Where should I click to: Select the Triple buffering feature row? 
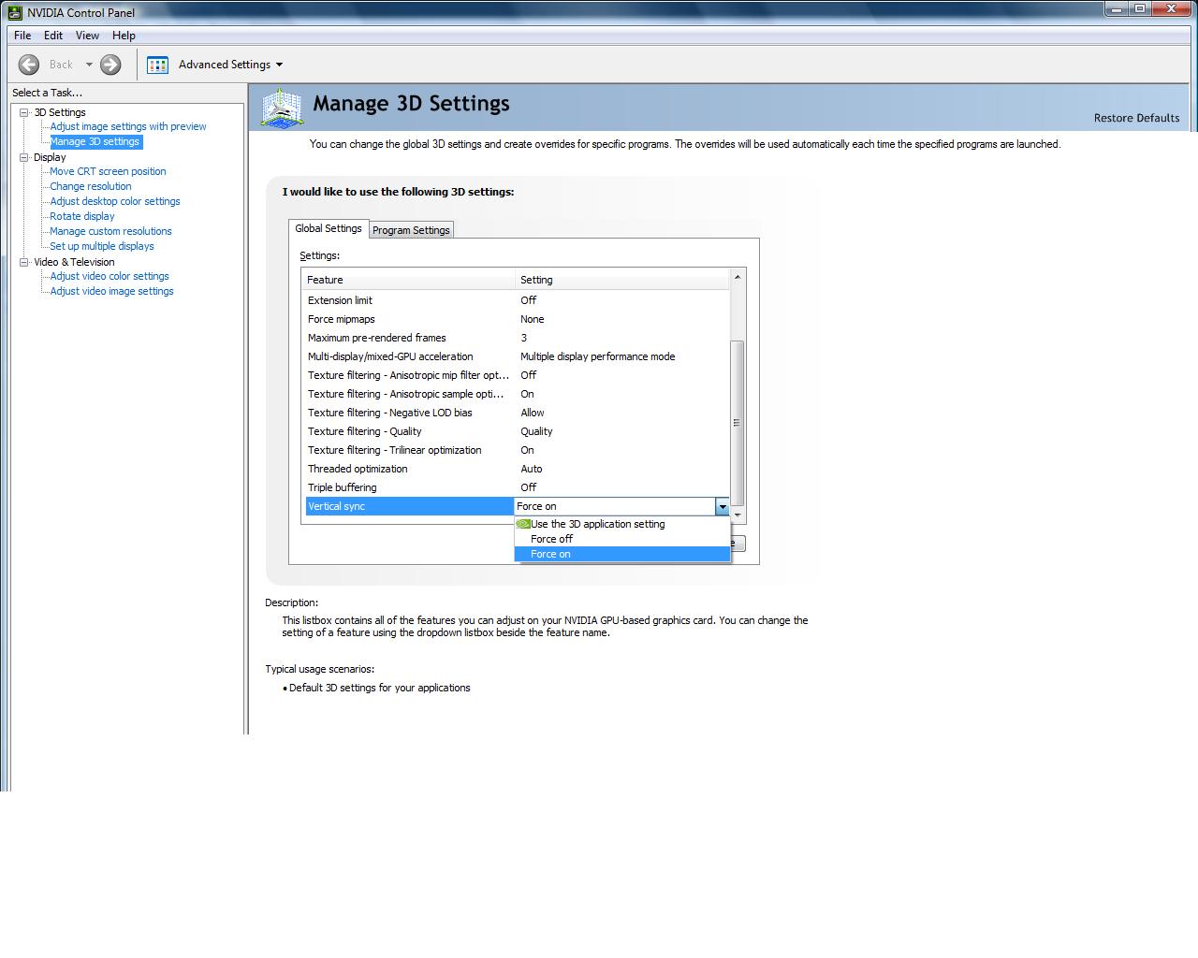pos(516,487)
